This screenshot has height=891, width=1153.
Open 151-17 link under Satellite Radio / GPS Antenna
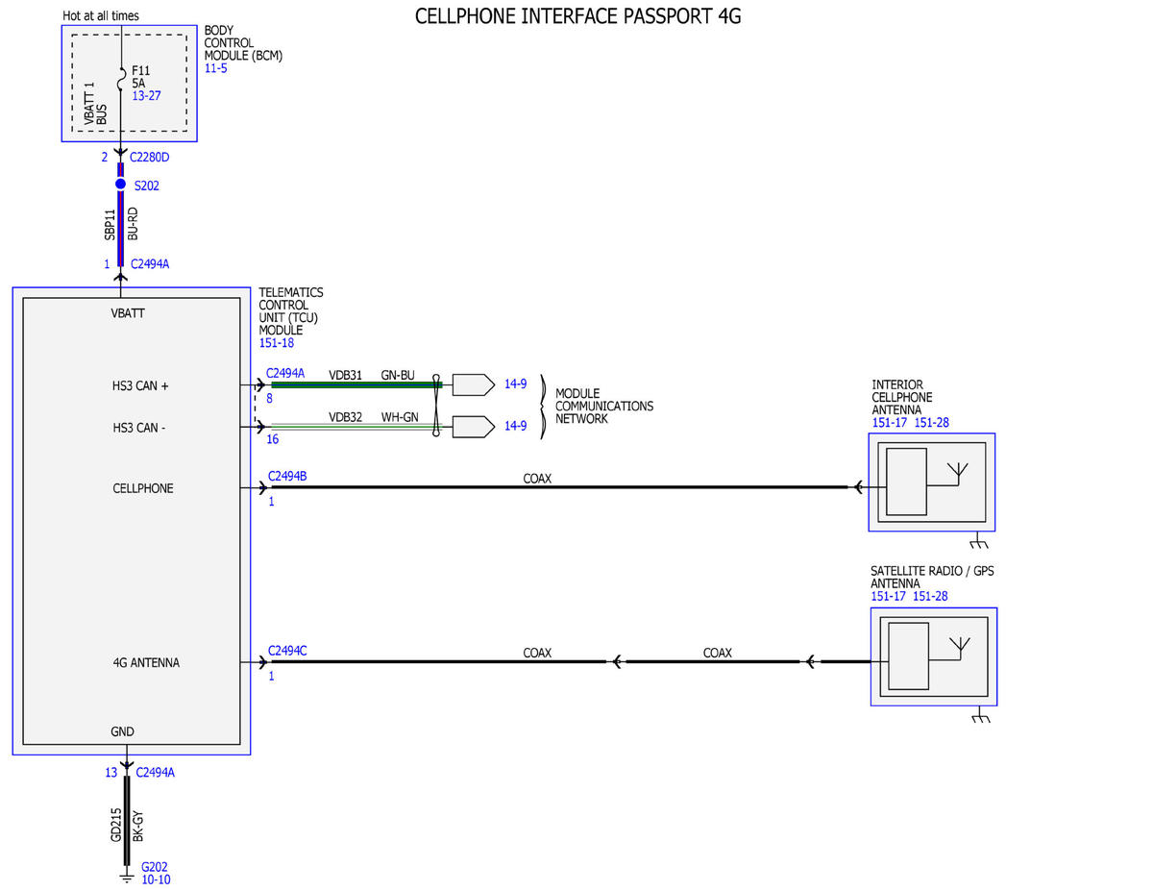point(889,597)
